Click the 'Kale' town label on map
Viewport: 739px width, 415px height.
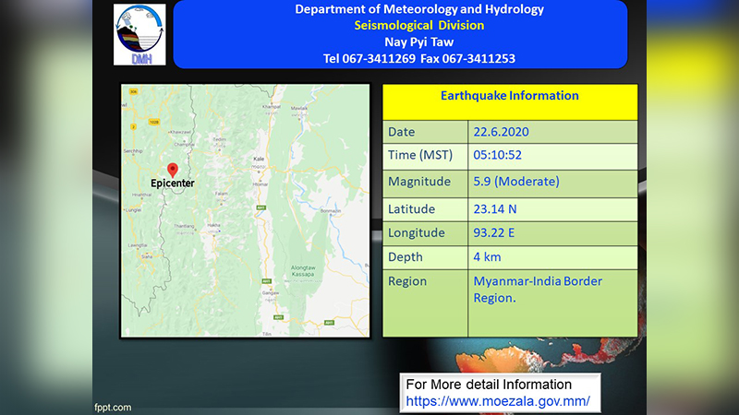259,159
